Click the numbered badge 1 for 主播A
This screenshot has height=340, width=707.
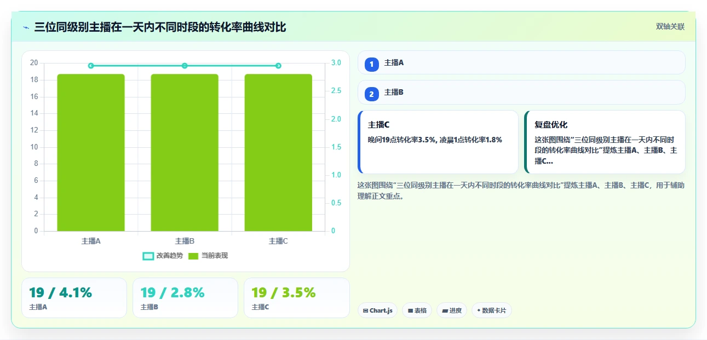[372, 64]
